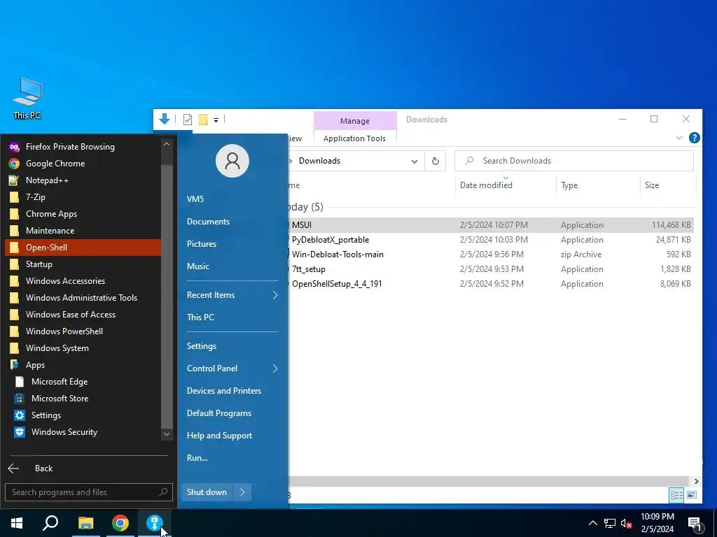Open Firefox Private Browsing from start menu

(83, 147)
